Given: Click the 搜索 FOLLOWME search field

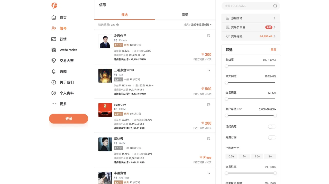Looking at the screenshot, I should [251, 6].
